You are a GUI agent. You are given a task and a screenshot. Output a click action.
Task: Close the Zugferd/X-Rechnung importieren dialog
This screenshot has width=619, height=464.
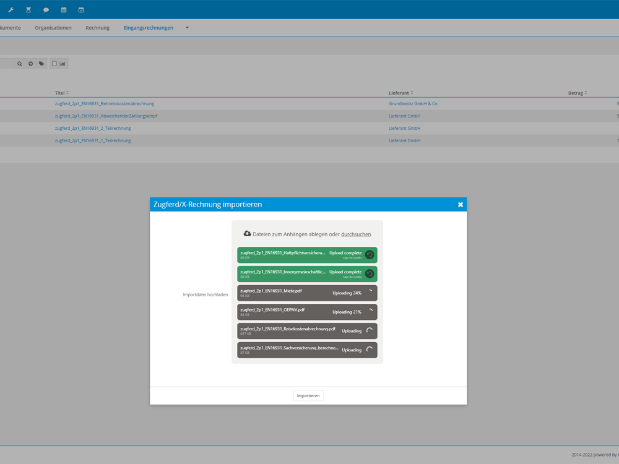tap(460, 205)
